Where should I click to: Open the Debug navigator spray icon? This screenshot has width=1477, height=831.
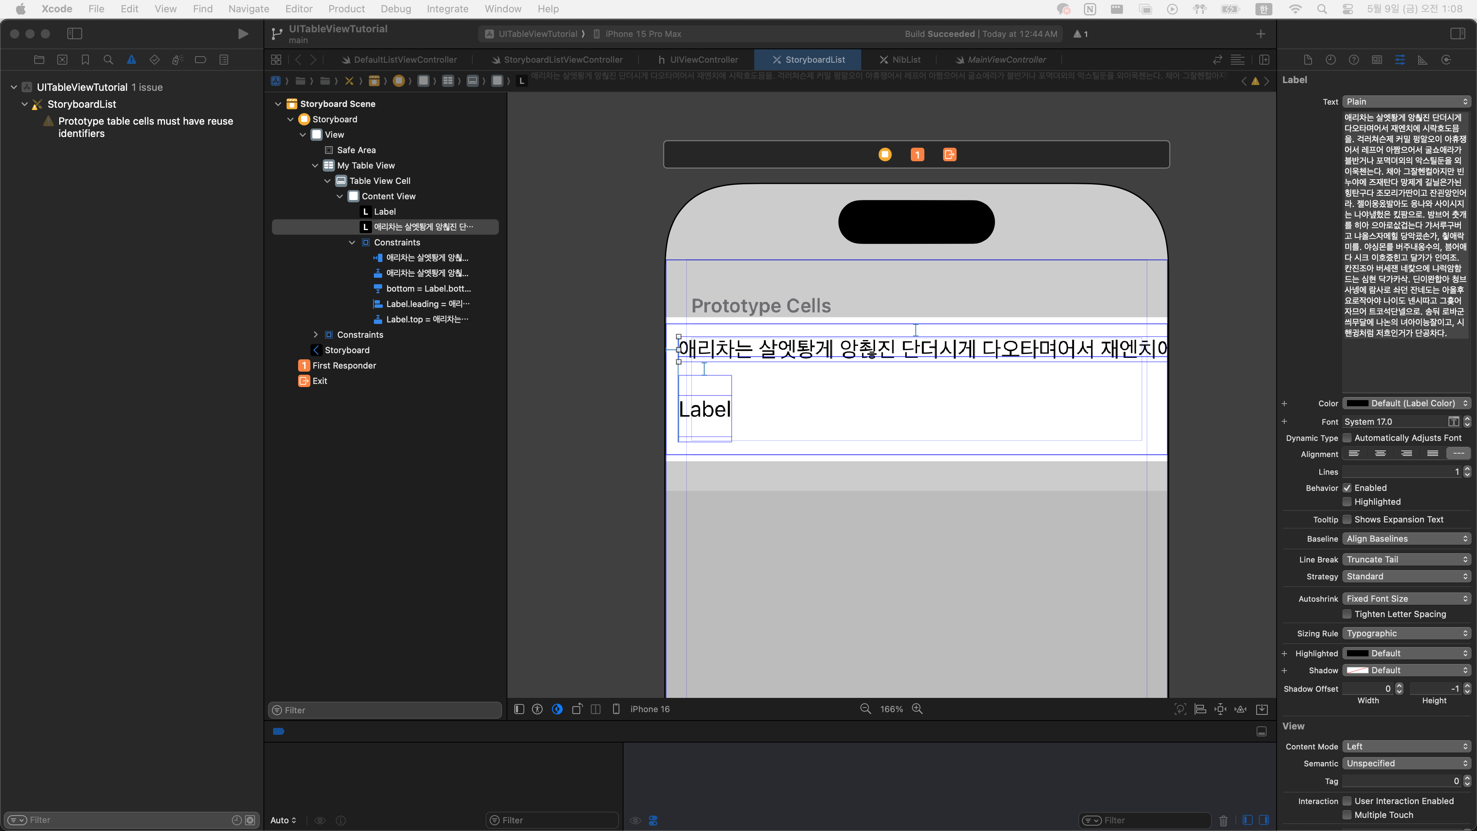click(x=178, y=60)
